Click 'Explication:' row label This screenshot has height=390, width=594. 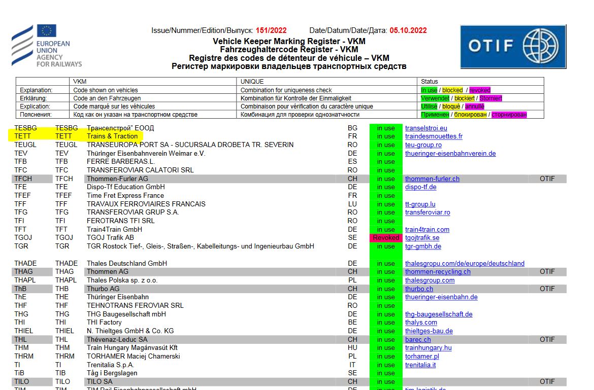coord(35,107)
